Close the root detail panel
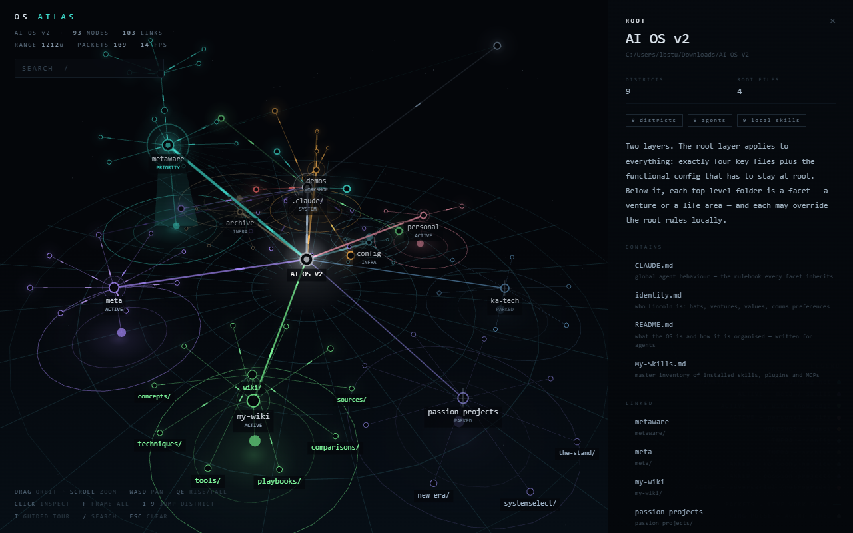 pyautogui.click(x=832, y=21)
